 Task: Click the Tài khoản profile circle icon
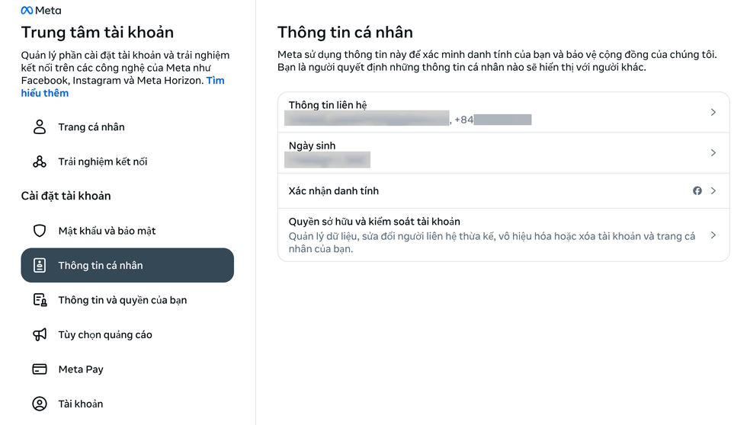(40, 404)
